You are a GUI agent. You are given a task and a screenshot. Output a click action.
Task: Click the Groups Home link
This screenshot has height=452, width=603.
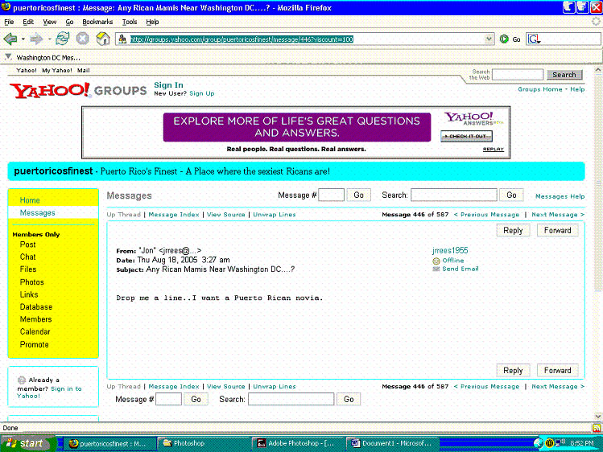coord(540,89)
